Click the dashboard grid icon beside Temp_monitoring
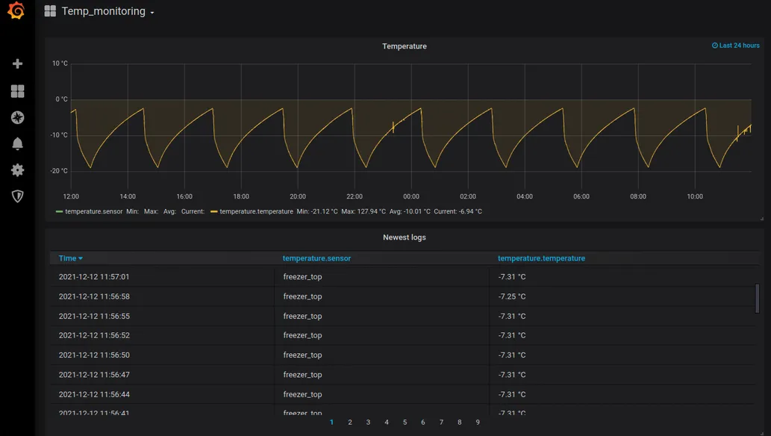The width and height of the screenshot is (771, 436). click(x=50, y=11)
